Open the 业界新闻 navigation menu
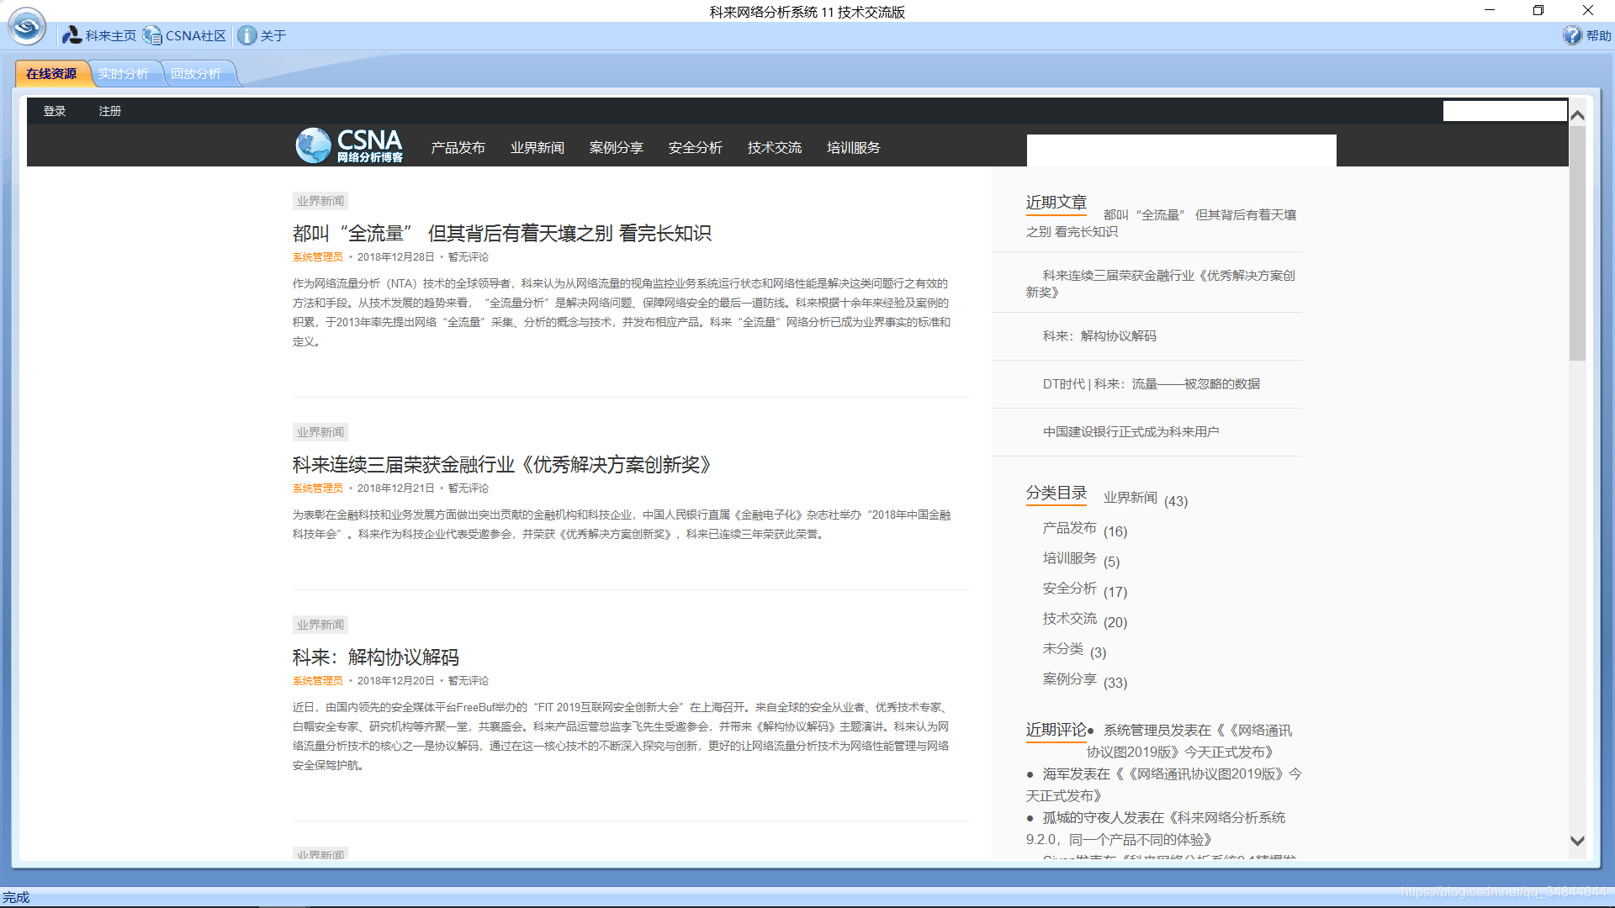The height and width of the screenshot is (908, 1615). coord(537,148)
